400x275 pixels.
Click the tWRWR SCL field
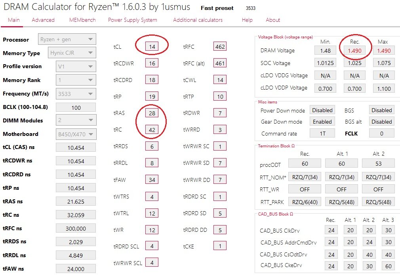[152, 262]
